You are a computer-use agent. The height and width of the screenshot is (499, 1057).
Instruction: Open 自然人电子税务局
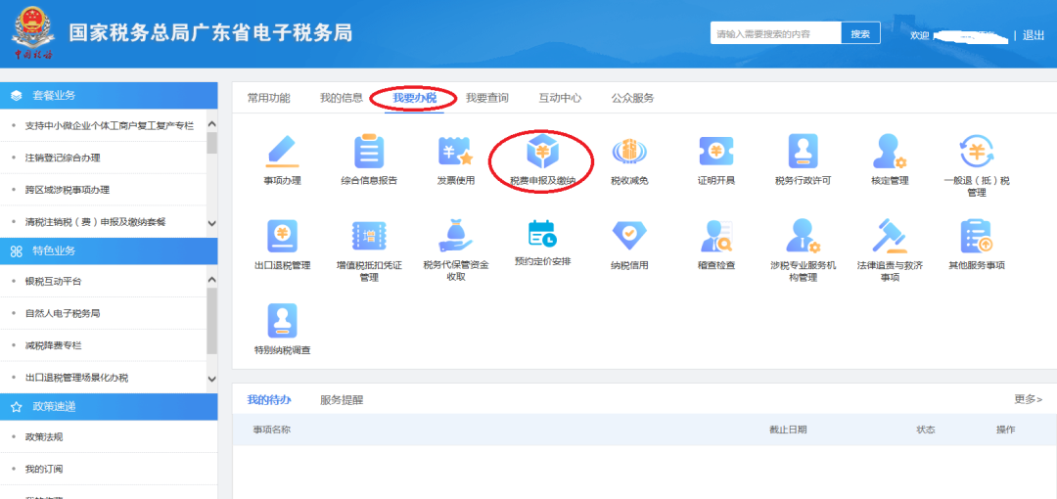click(63, 313)
